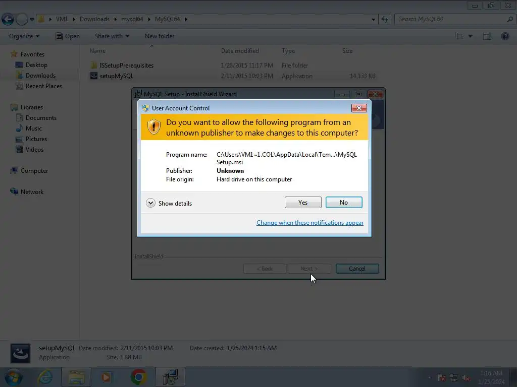Click Open in Explorer toolbar

(x=68, y=36)
